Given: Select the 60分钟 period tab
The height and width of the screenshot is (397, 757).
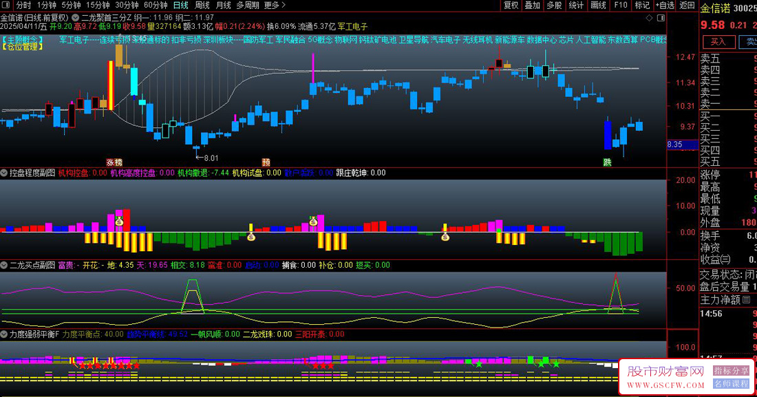Looking at the screenshot, I should tap(156, 6).
